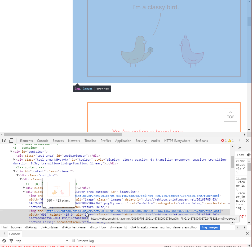Select div.cont_box breadcrumb
The image size is (252, 247).
pos(98,227)
